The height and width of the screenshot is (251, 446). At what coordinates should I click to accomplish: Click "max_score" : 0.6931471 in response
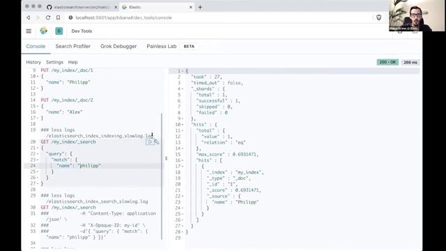pyautogui.click(x=227, y=155)
